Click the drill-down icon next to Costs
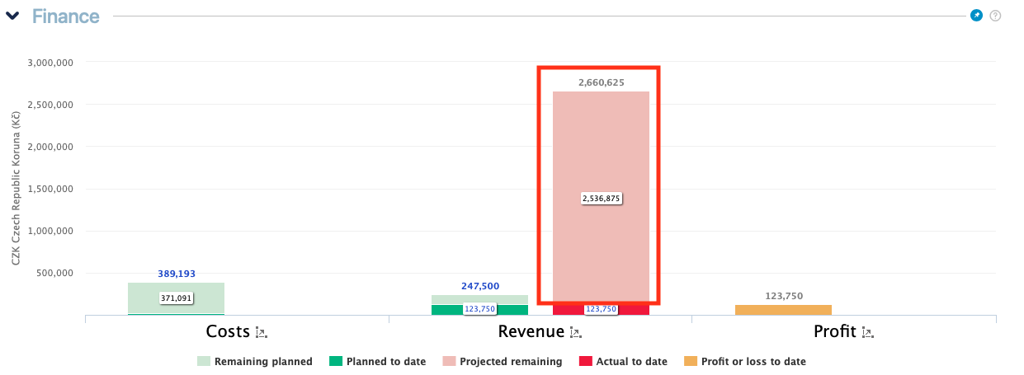1024x375 pixels. (262, 333)
